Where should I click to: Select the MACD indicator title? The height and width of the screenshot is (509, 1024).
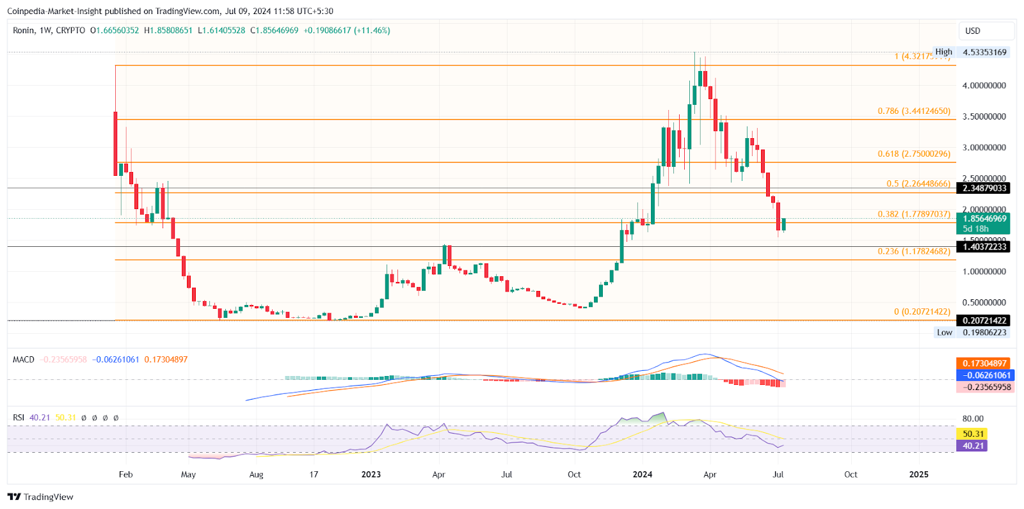[x=24, y=359]
